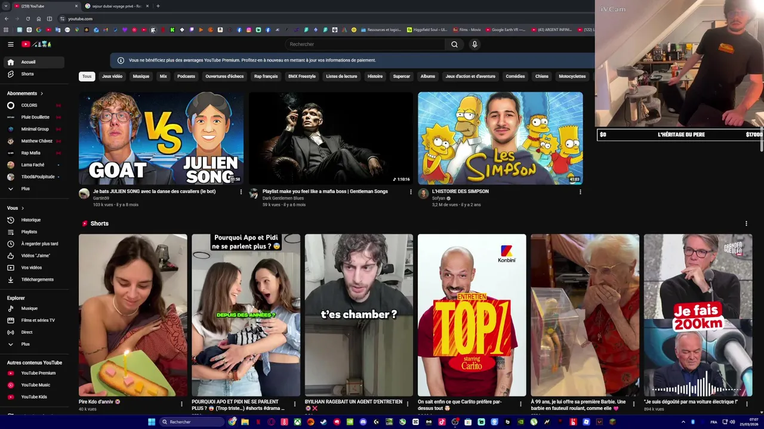Click the Windows taskbar Rechercher box
The height and width of the screenshot is (429, 764).
[x=192, y=422]
